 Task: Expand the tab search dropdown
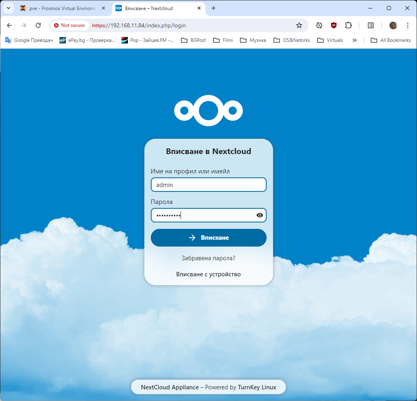(8, 8)
